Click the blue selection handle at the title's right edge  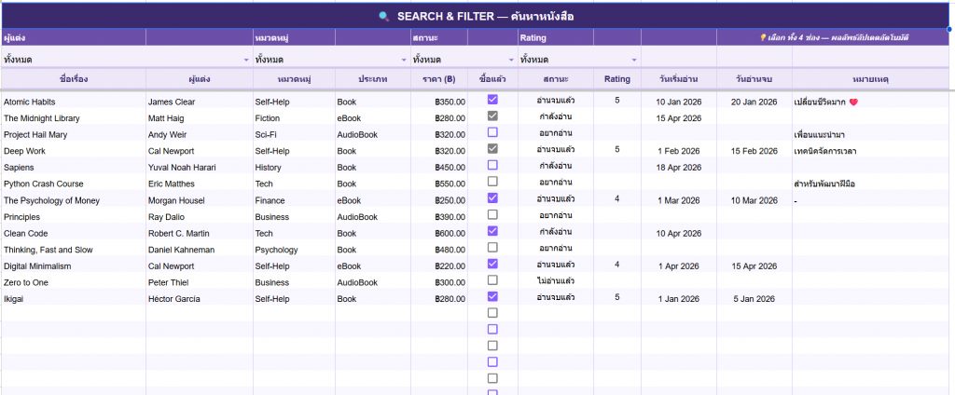click(x=949, y=29)
